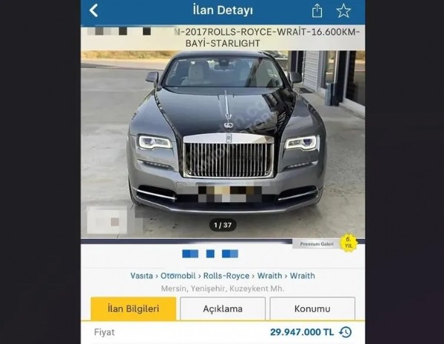Click the 29.947.000 TL price
444x344 pixels.
[302, 332]
